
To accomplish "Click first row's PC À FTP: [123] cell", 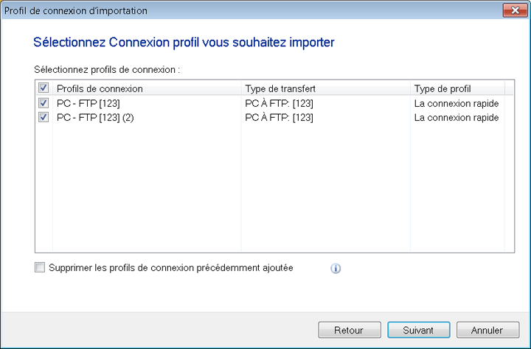I will 279,104.
